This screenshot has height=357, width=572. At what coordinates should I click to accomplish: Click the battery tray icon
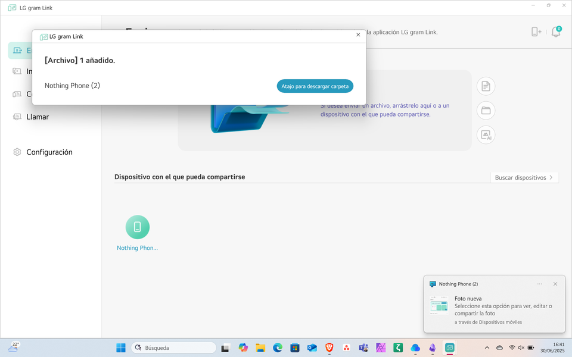[x=531, y=348]
